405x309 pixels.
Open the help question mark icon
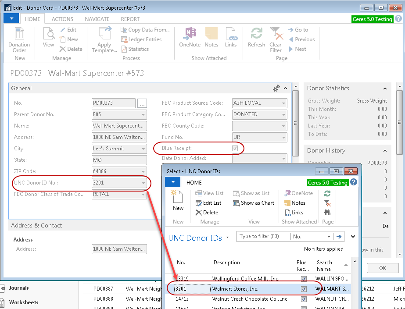point(398,19)
